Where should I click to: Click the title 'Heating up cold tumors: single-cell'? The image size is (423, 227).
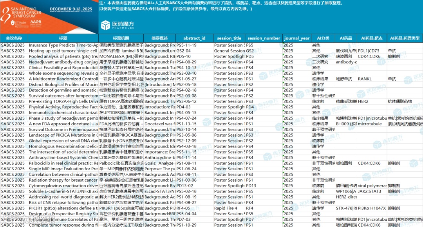[63, 51]
